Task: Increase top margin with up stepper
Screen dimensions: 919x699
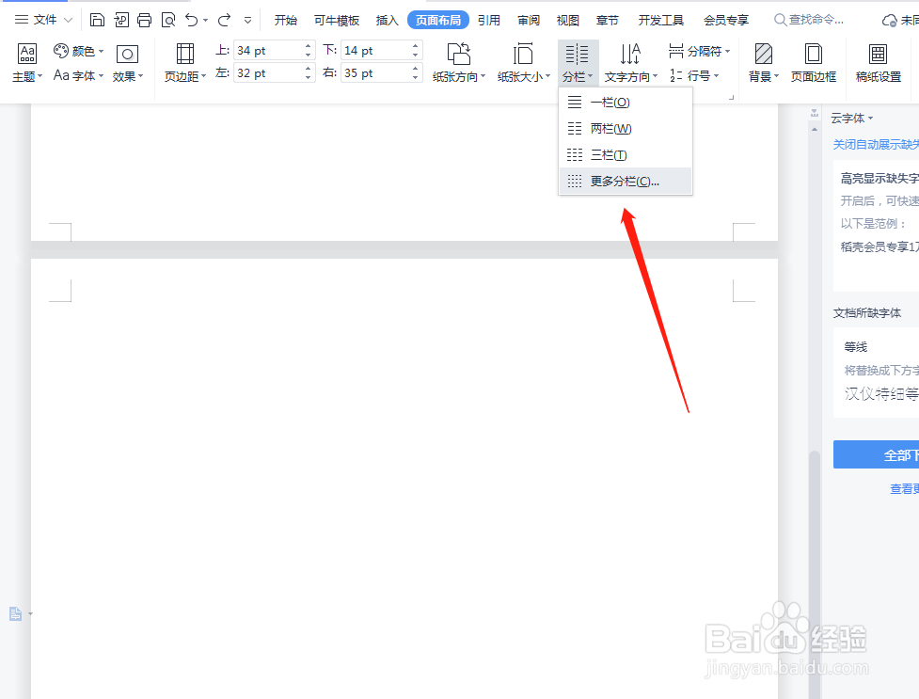Action: point(309,46)
